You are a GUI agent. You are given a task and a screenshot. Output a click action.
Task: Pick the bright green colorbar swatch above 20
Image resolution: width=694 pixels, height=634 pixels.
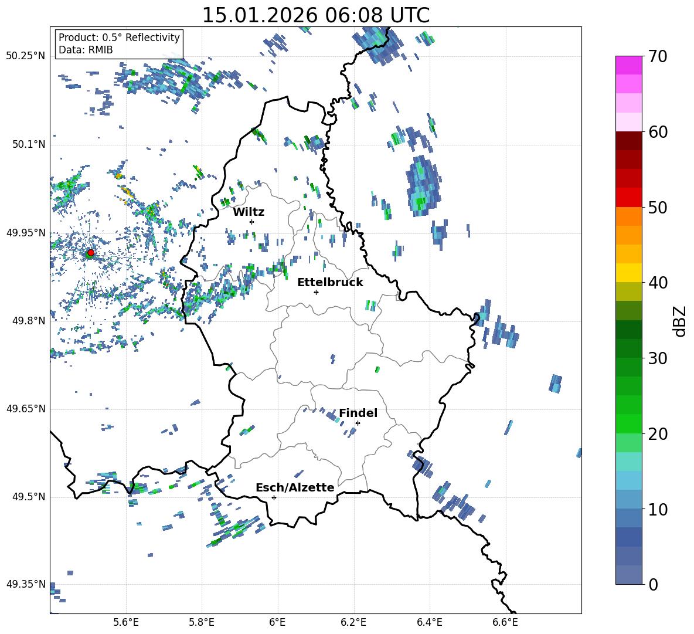tap(629, 423)
